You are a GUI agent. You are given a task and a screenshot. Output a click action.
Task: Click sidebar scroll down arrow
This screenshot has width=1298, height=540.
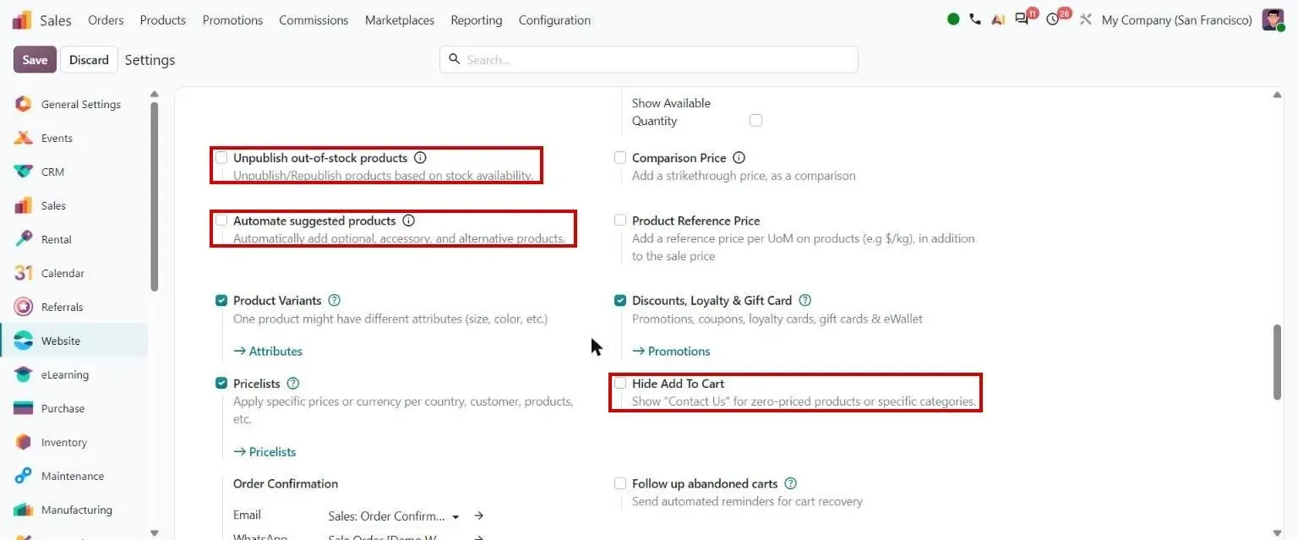point(154,533)
